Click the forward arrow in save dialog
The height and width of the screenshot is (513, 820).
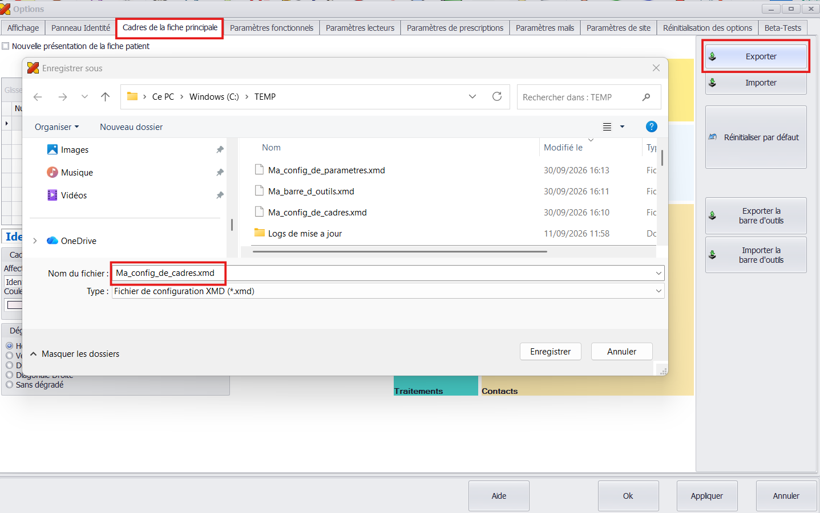click(x=63, y=97)
